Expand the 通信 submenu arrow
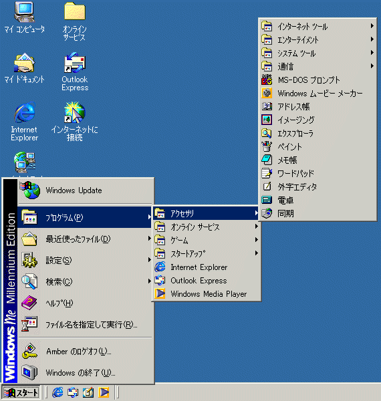The height and width of the screenshot is (401, 381). (x=372, y=66)
